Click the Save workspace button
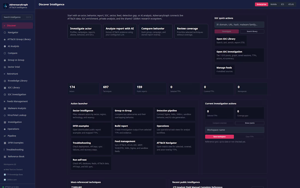Image resolution: width=300 pixels, height=188 pixels. point(220,137)
